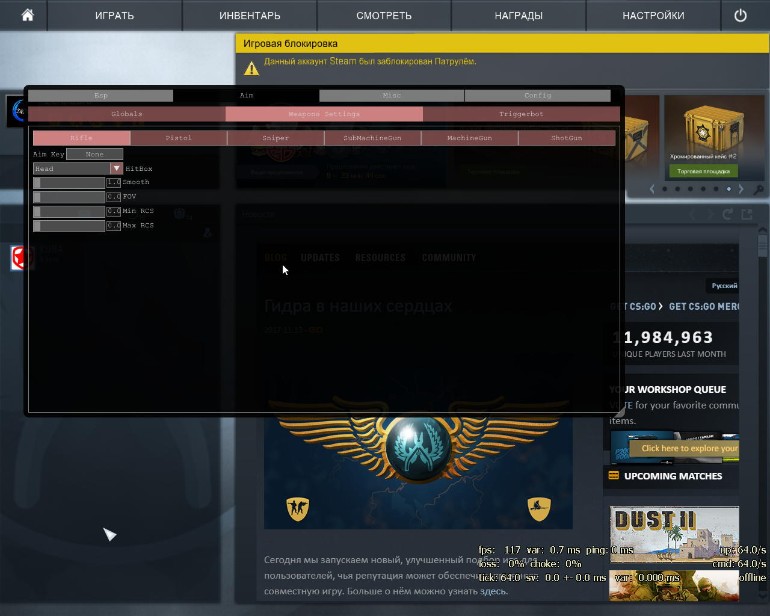Screen dimensions: 770x616
Task: Switch to the Aim tab
Action: click(x=247, y=96)
